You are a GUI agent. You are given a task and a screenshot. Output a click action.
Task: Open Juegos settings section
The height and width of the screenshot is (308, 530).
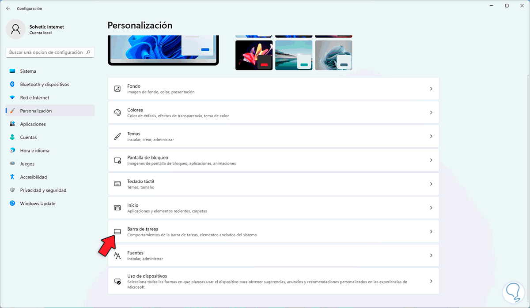[x=50, y=164]
